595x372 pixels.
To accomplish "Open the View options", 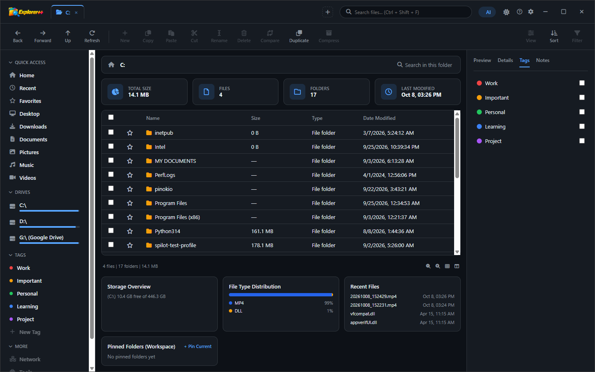I will pos(531,36).
